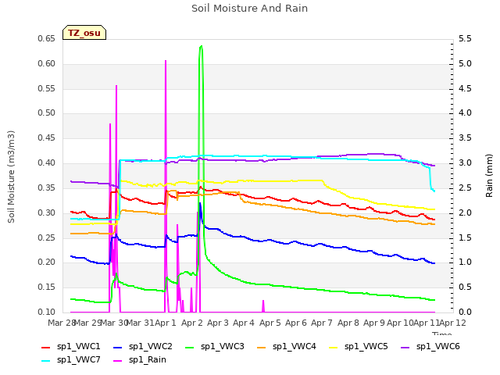Click the green VWC3 peak near Apr 2

[x=201, y=47]
